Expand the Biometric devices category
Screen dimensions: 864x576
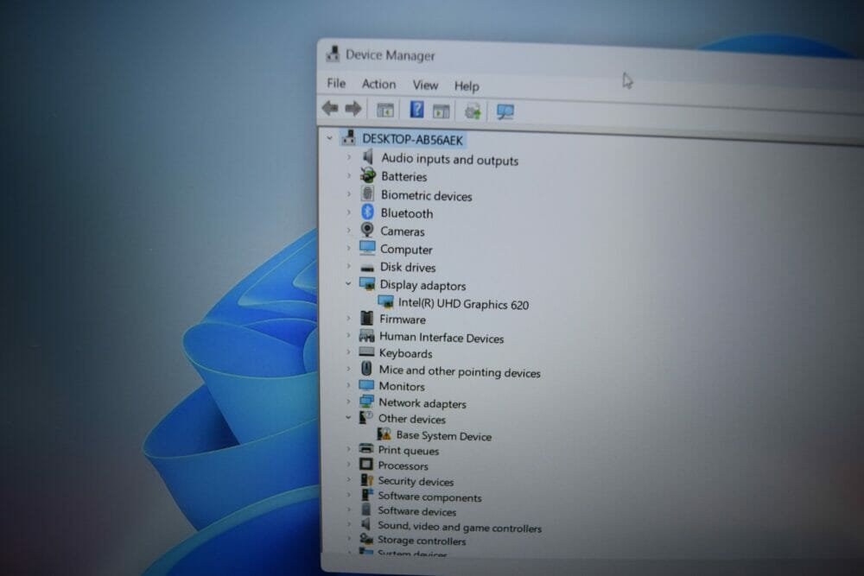coord(349,193)
